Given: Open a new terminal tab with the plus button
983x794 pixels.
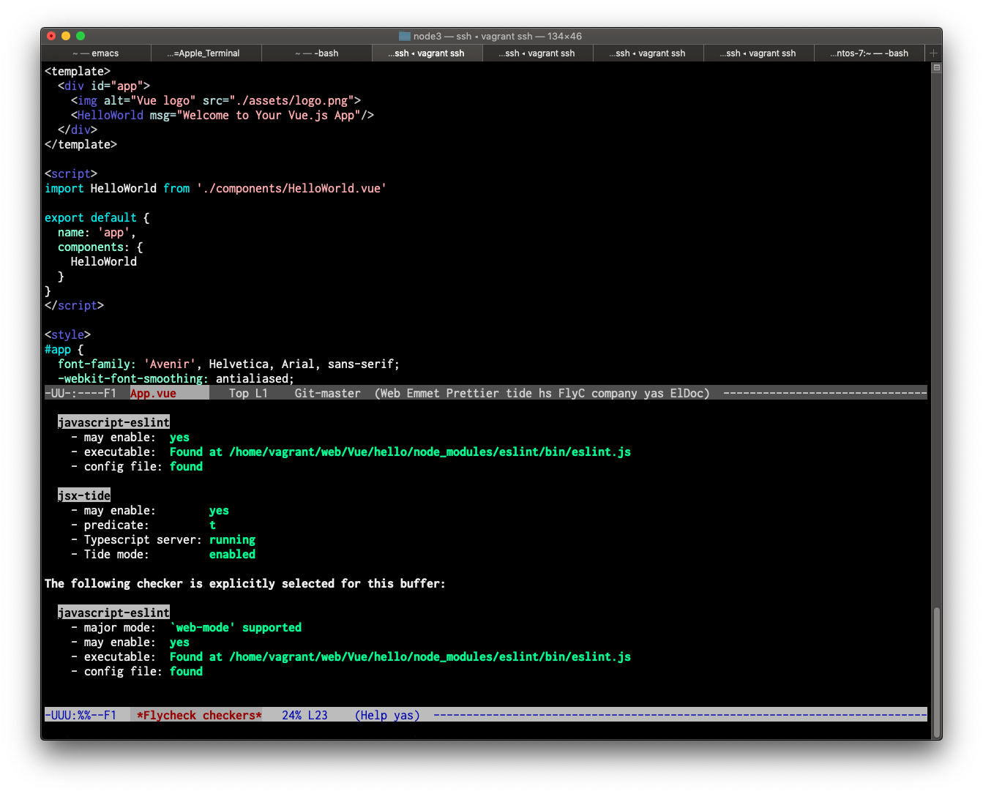Looking at the screenshot, I should (x=933, y=53).
